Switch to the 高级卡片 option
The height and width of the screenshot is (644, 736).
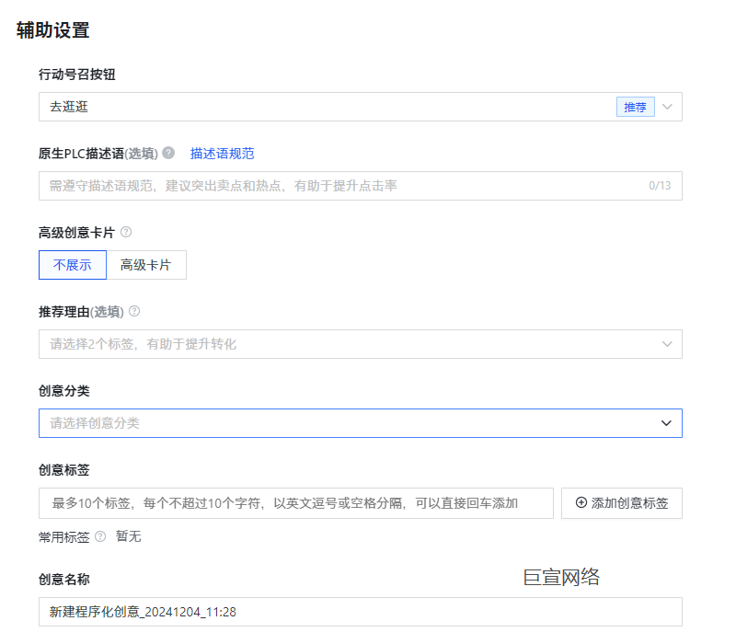coord(147,265)
